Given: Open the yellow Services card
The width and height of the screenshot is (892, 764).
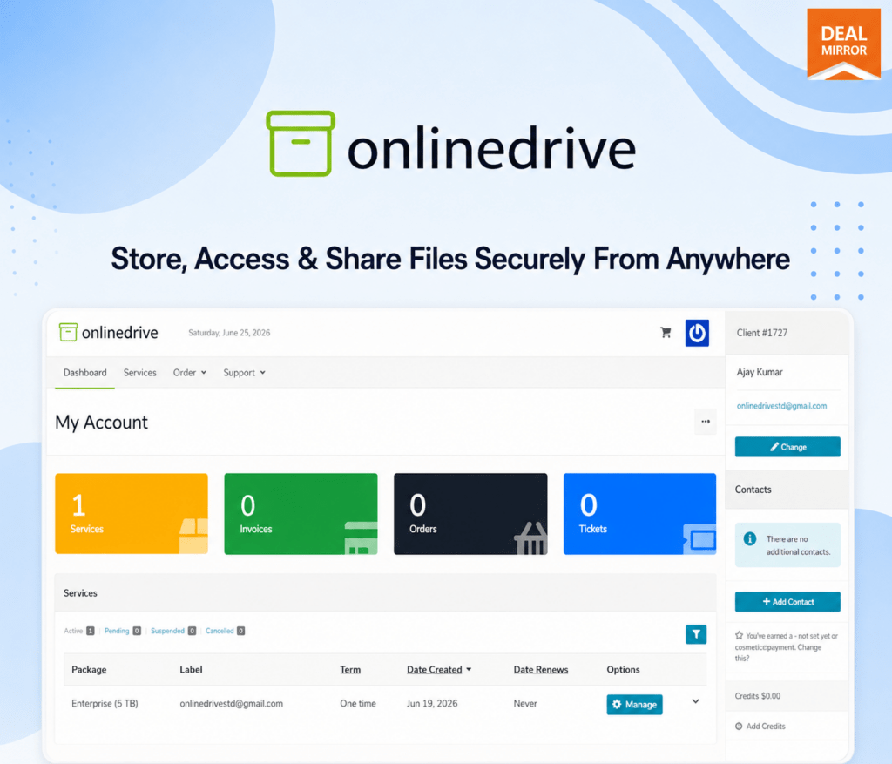Looking at the screenshot, I should (132, 514).
